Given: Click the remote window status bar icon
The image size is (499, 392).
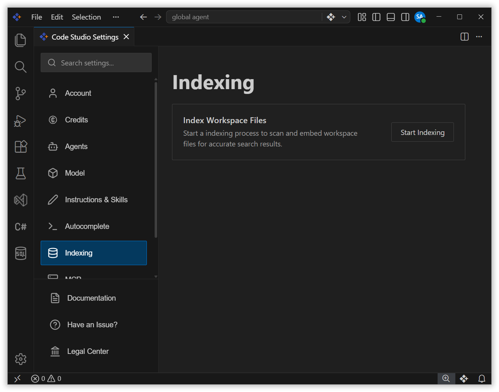Looking at the screenshot, I should click(17, 378).
